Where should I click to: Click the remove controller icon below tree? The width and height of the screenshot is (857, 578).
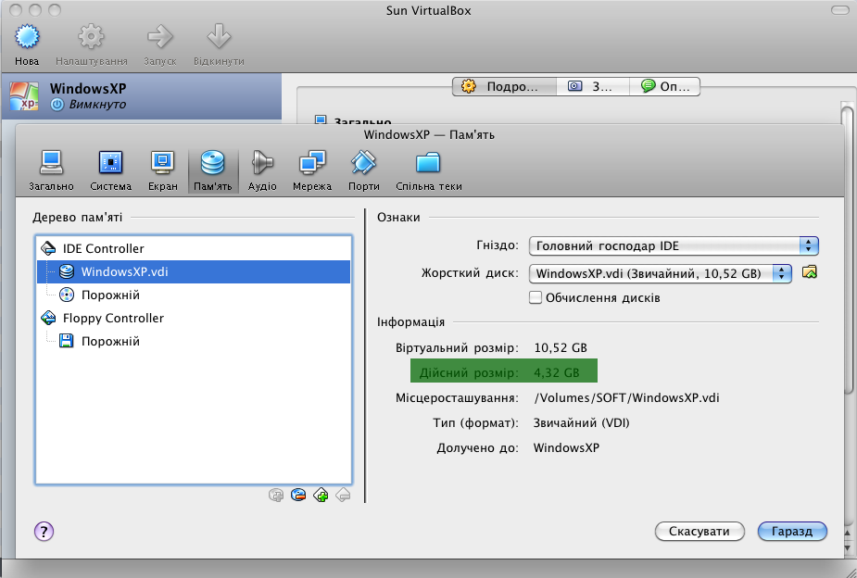click(x=298, y=496)
